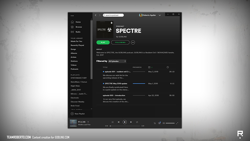Open the Brain Food playlist
The height and width of the screenshot is (141, 250).
[x=75, y=106]
